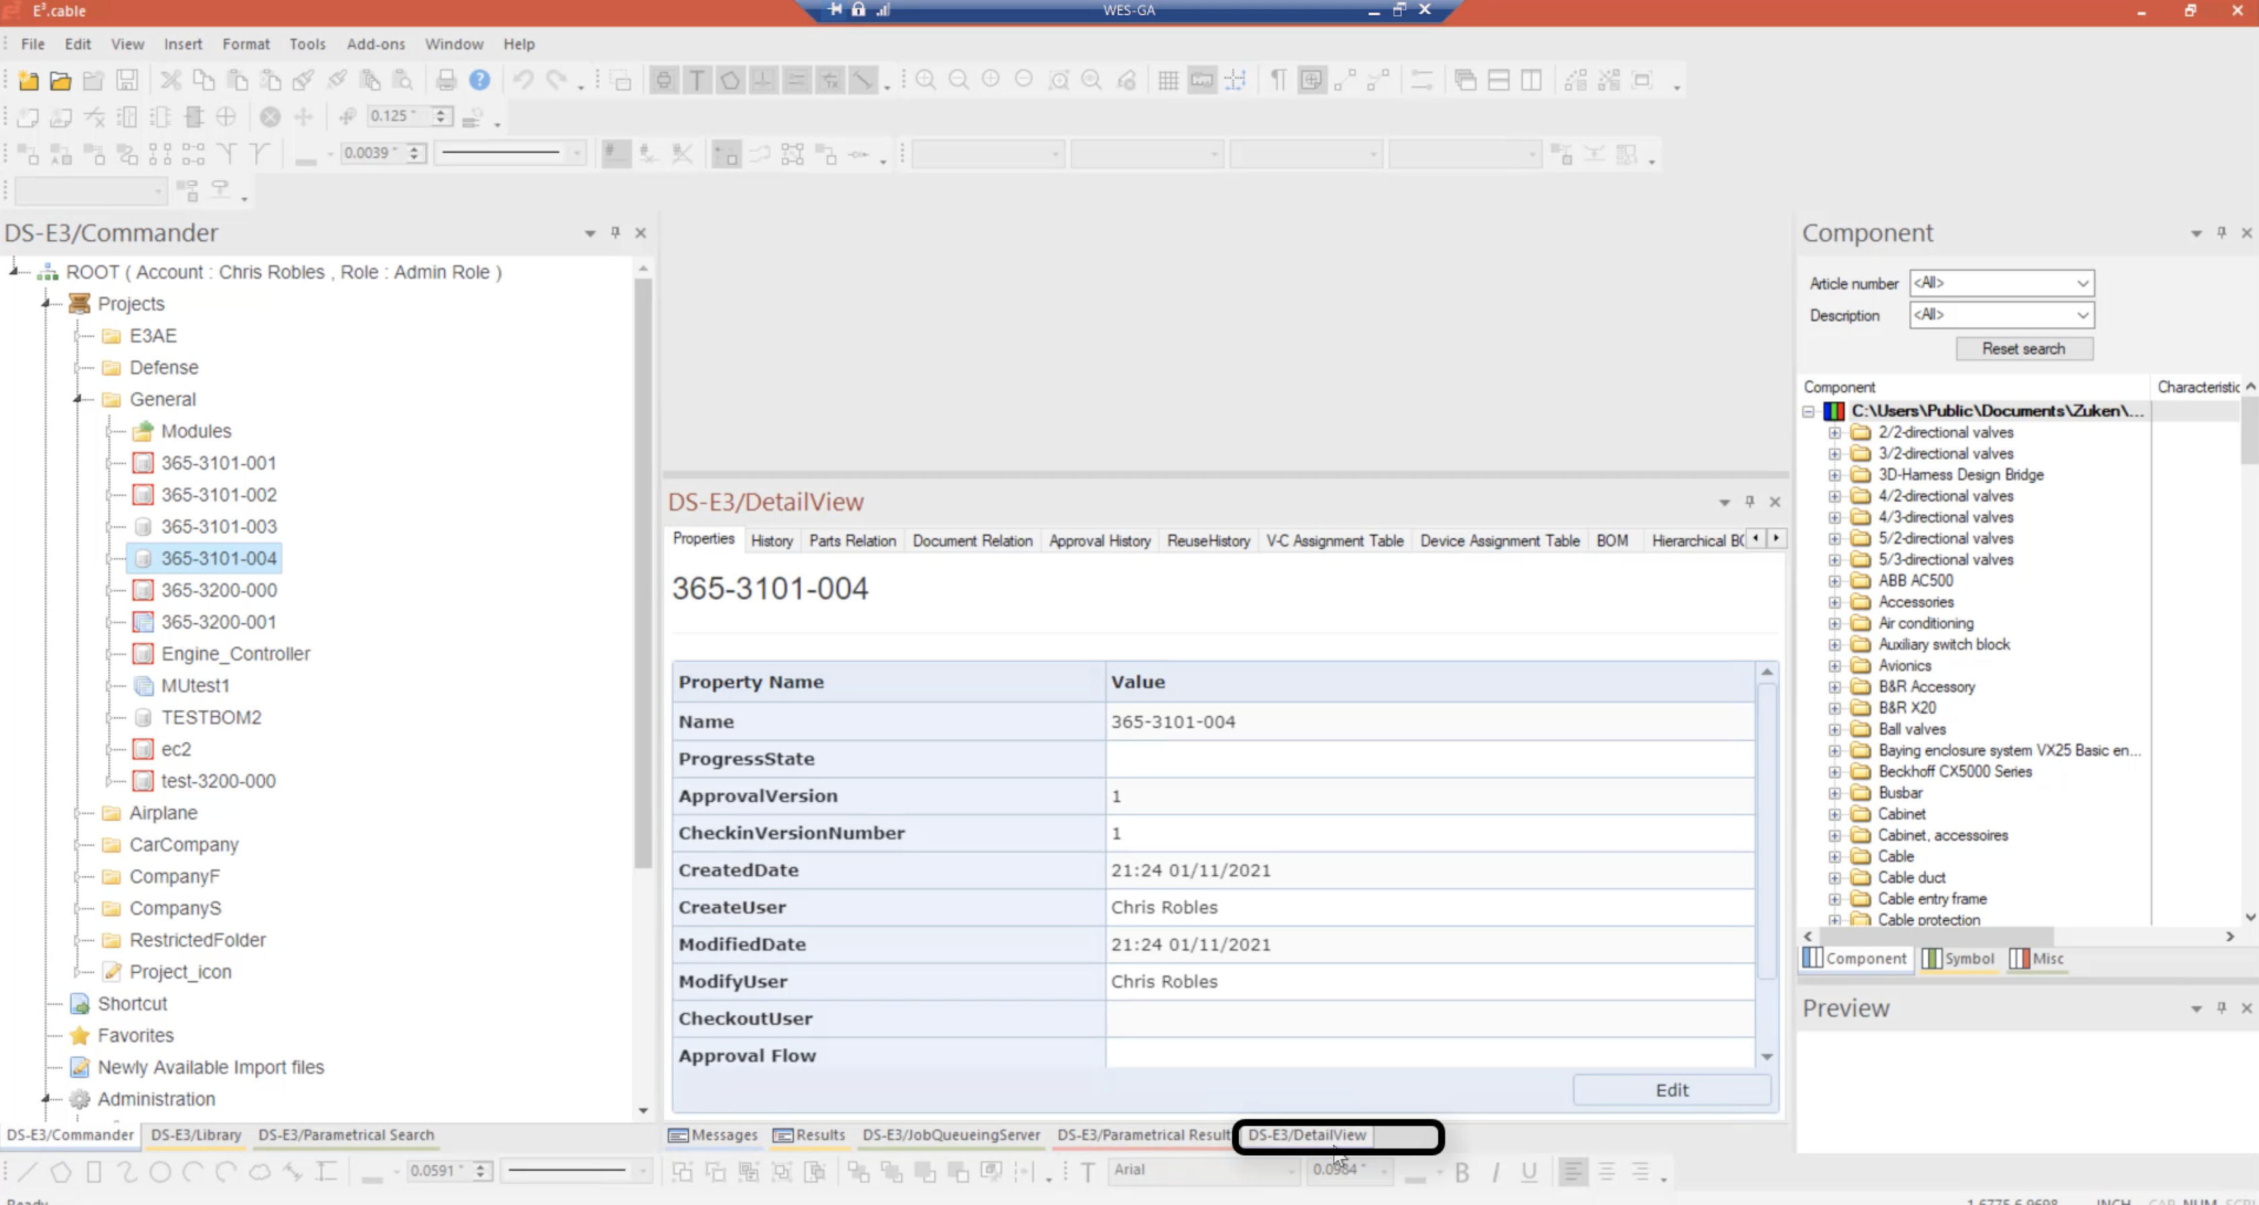
Task: Select the line drawing tool in bottom toolbar
Action: tap(28, 1171)
